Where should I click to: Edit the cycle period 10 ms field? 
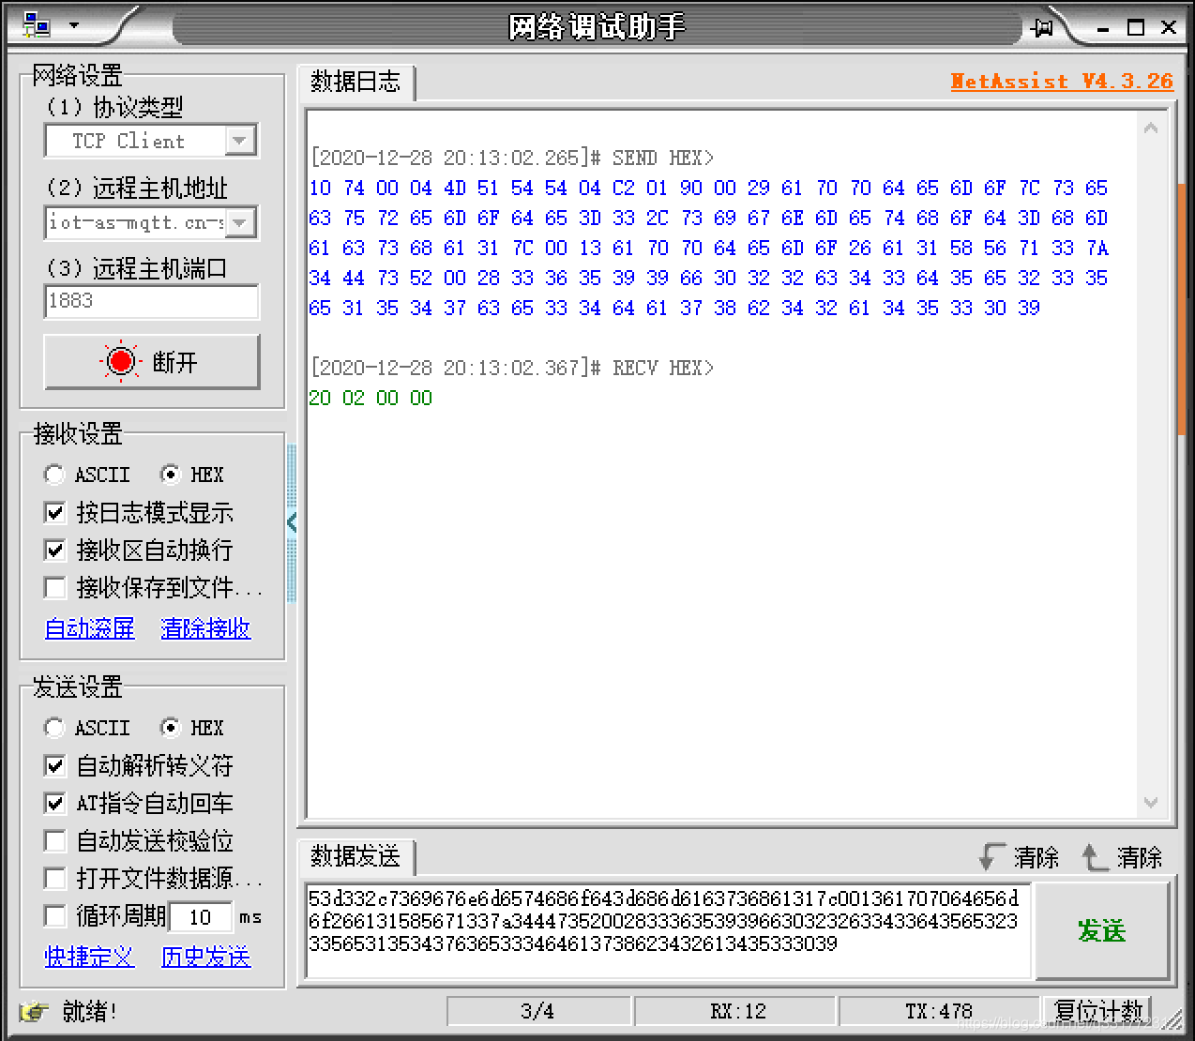201,916
